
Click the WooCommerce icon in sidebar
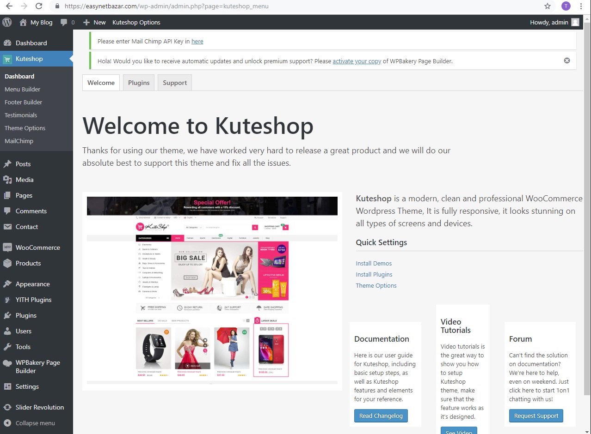pos(7,247)
